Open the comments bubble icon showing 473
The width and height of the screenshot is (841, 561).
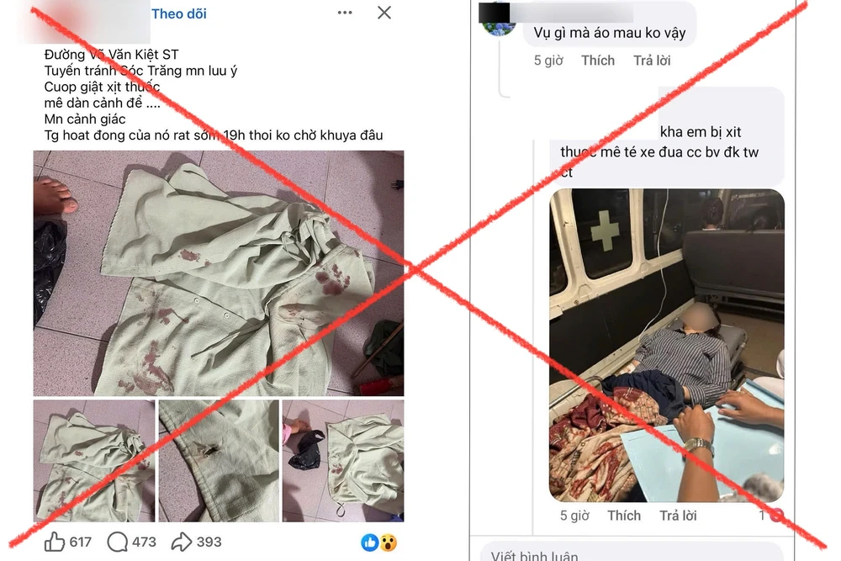tap(117, 542)
